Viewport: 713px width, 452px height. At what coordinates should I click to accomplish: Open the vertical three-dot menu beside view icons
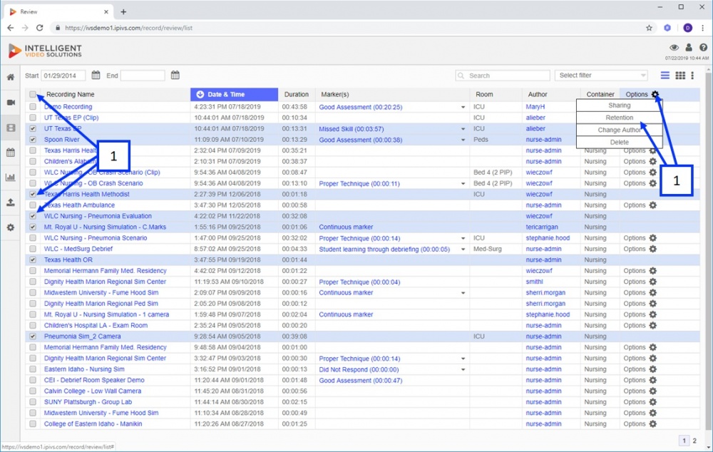[692, 76]
